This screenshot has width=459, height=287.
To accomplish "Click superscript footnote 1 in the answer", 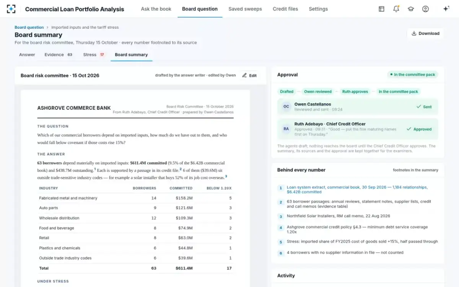I will (x=95, y=169).
